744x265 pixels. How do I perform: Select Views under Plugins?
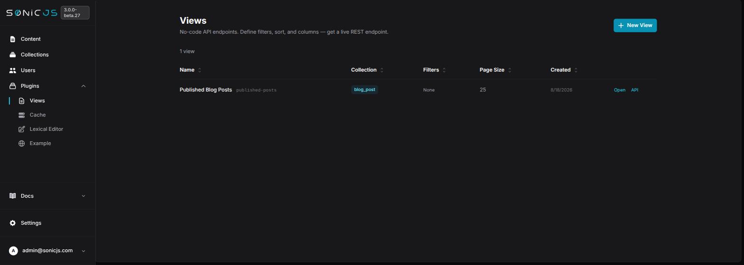pyautogui.click(x=37, y=101)
